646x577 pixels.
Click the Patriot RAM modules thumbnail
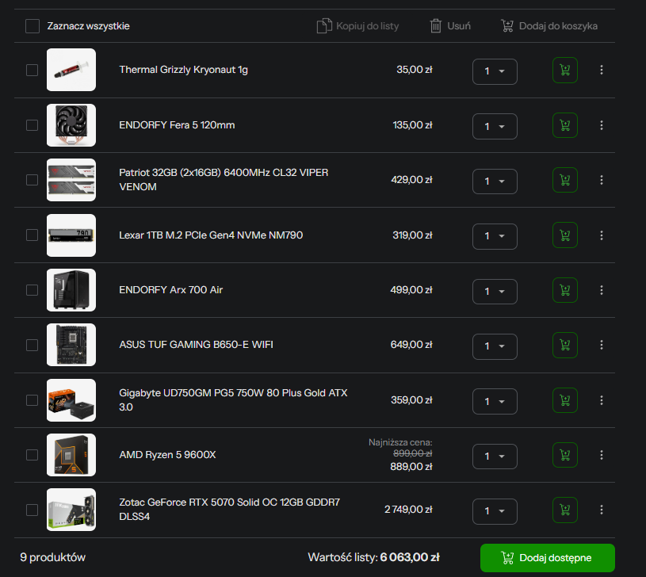click(71, 180)
